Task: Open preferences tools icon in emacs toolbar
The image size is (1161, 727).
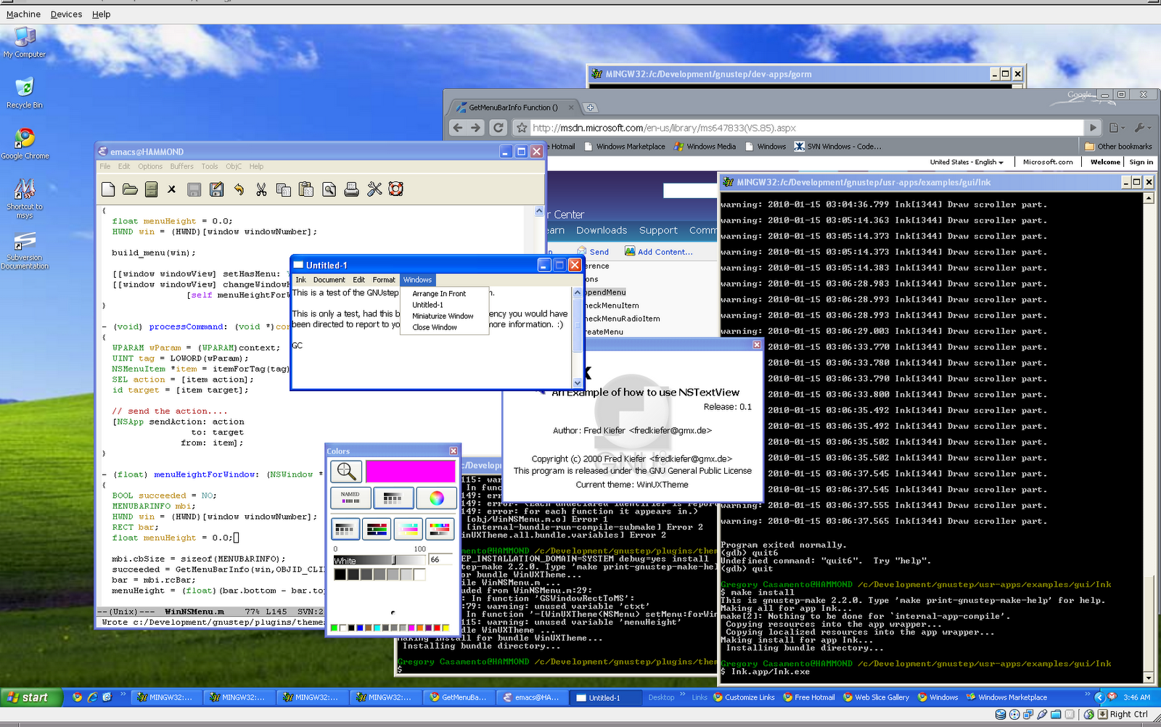Action: point(374,189)
